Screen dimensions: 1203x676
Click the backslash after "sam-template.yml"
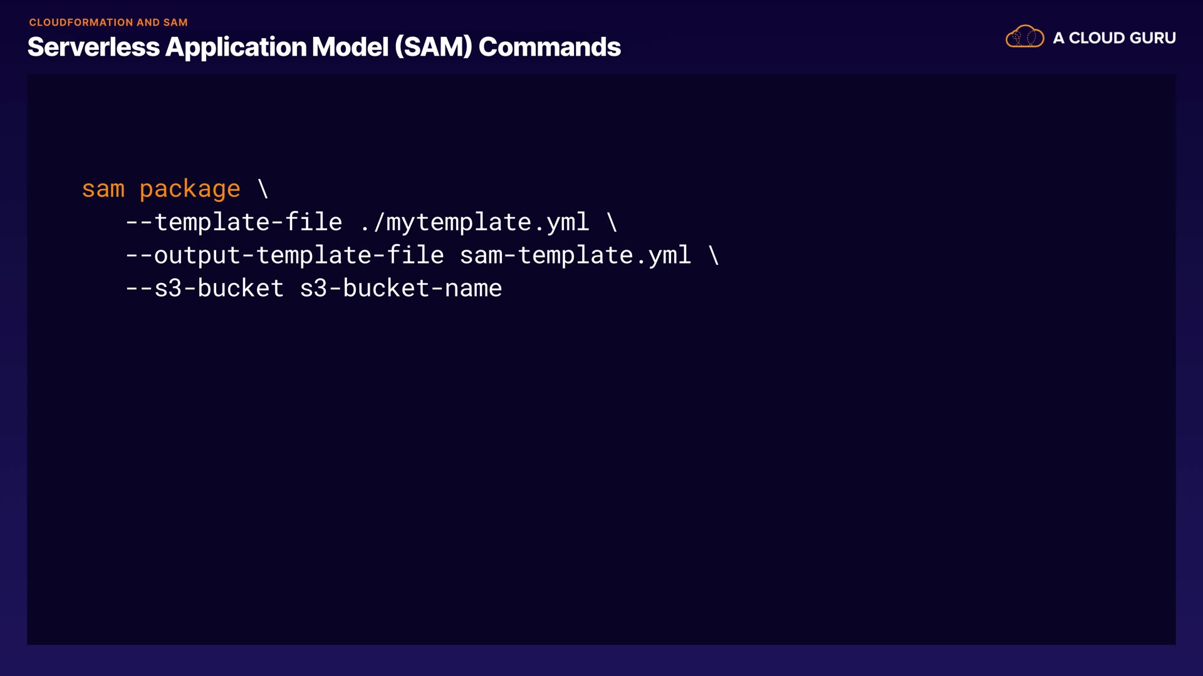coord(714,255)
